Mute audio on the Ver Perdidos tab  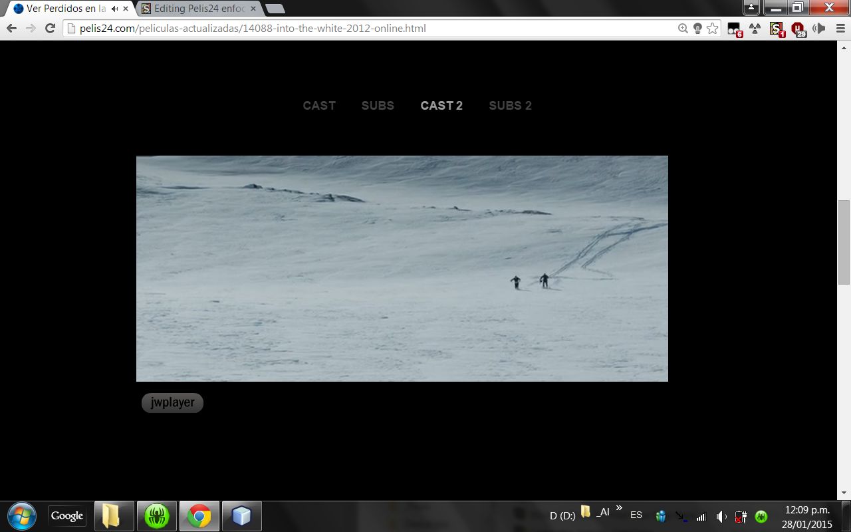point(114,9)
